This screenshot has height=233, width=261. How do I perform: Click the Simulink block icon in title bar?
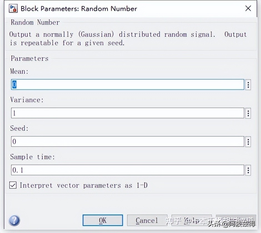(x=13, y=8)
